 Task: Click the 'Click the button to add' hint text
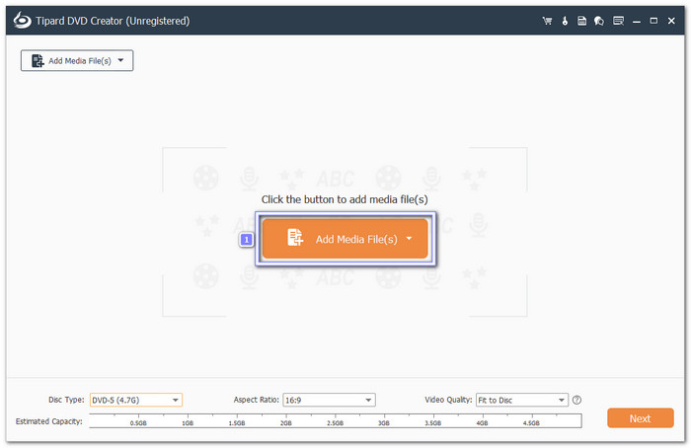(345, 199)
